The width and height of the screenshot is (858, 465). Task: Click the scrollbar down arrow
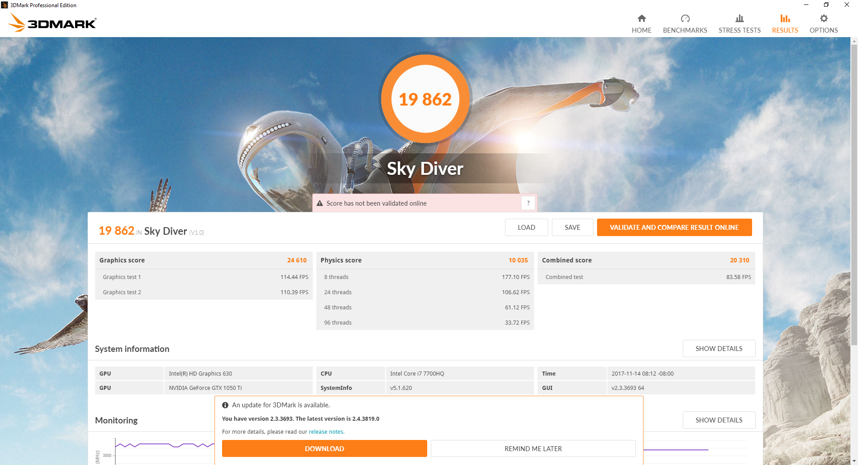click(x=854, y=461)
